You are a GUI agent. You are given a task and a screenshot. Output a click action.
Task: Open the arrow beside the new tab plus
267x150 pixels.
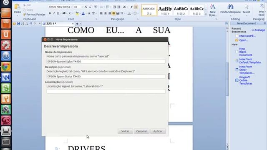point(81,24)
